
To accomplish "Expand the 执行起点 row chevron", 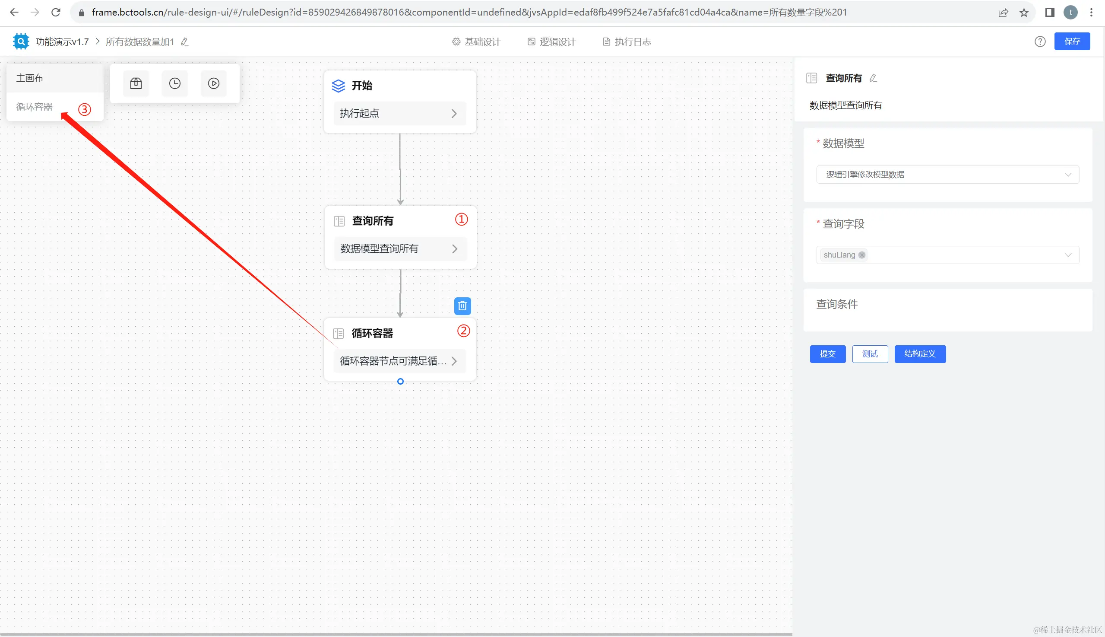I will [x=454, y=114].
